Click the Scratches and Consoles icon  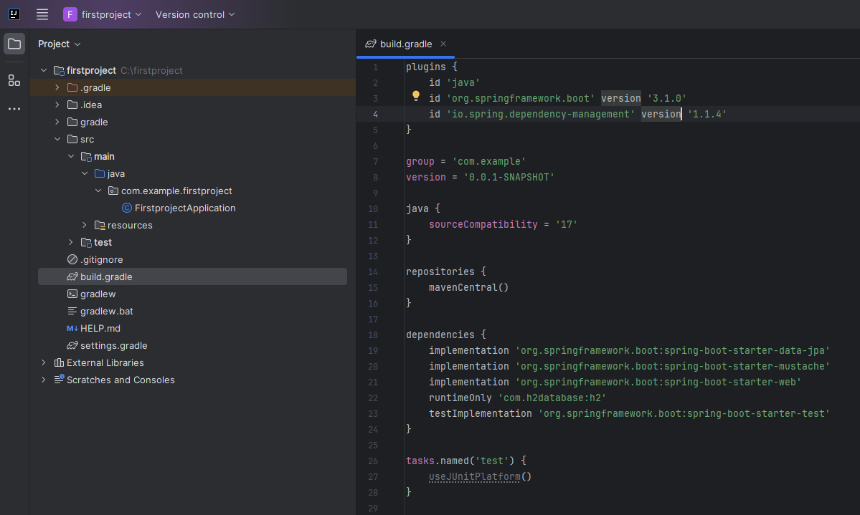(x=59, y=380)
